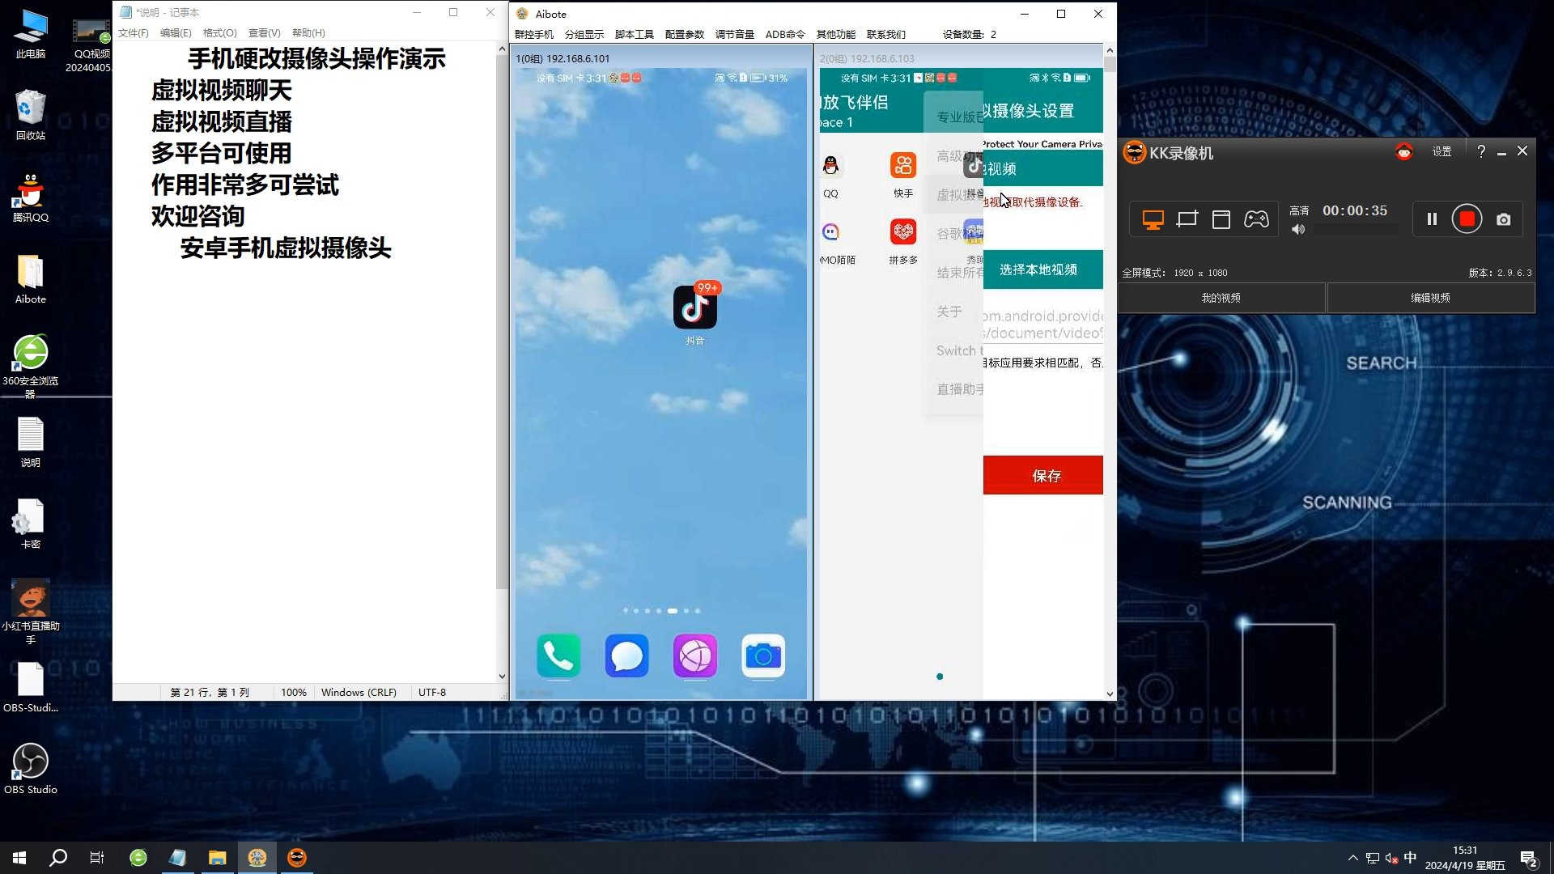
Task: Select 关于 in the phone side menu
Action: click(x=949, y=312)
